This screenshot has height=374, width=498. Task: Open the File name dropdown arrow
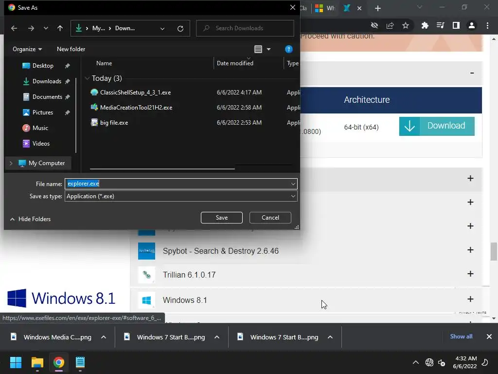(293, 184)
